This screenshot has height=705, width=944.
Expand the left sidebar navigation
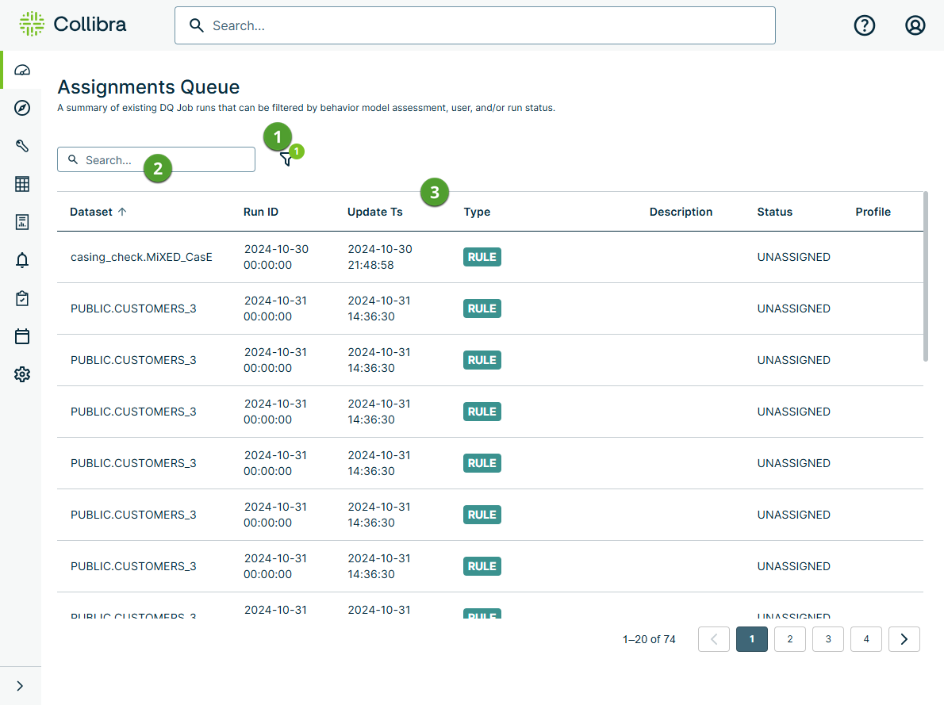[21, 686]
